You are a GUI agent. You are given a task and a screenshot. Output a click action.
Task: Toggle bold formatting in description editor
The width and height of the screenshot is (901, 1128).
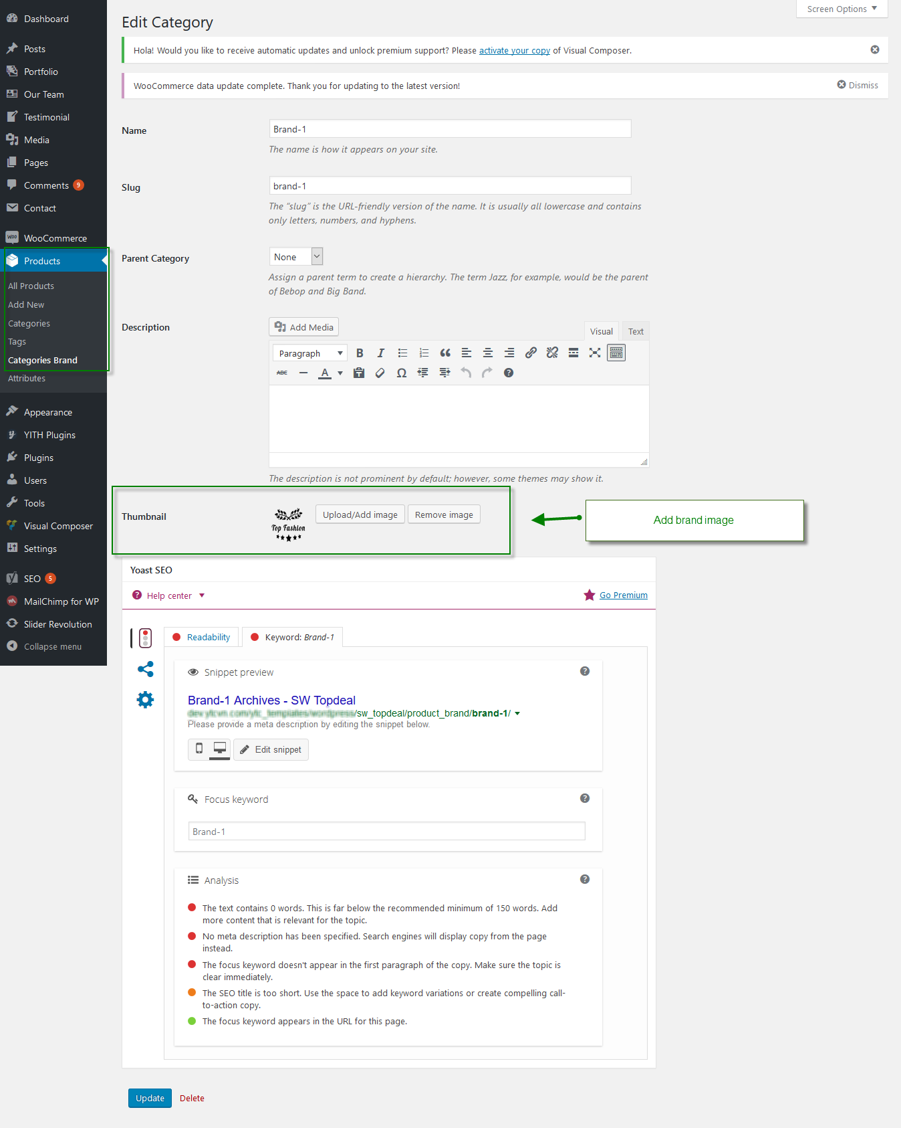(x=360, y=353)
